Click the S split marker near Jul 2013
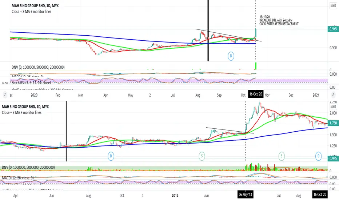The height and width of the screenshot is (200, 339). click(282, 156)
